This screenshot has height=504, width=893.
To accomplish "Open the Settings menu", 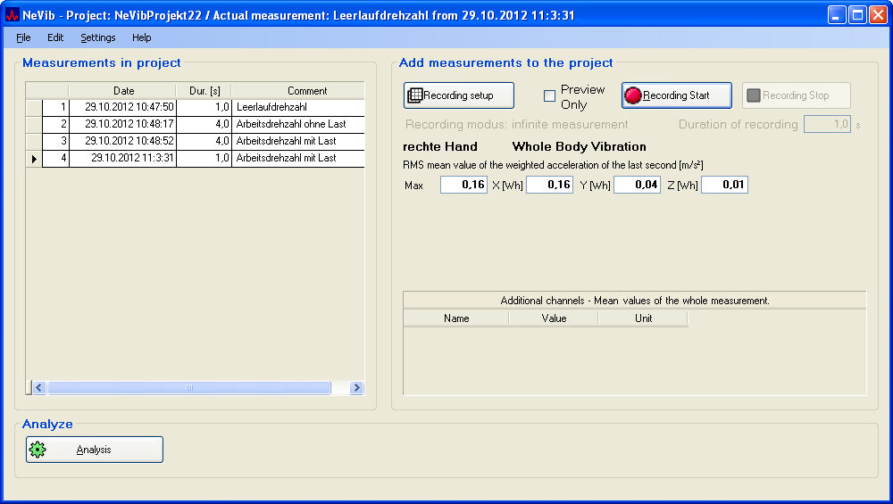I will [97, 37].
